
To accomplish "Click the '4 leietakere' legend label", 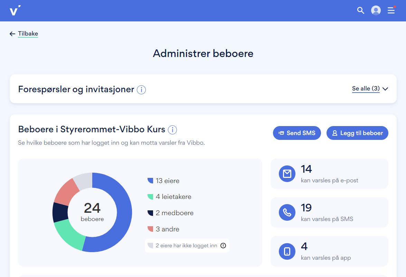I will (173, 197).
